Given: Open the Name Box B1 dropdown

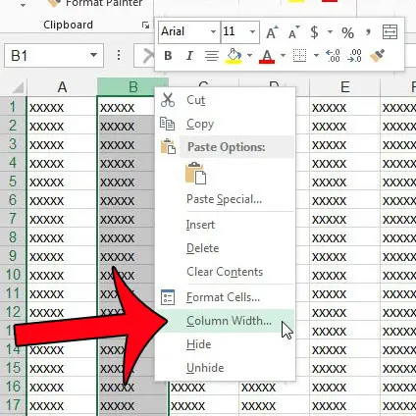Looking at the screenshot, I should click(93, 55).
